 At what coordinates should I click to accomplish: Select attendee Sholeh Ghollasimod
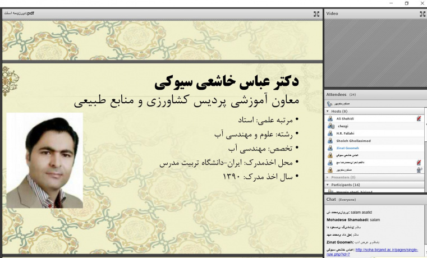pos(353,141)
